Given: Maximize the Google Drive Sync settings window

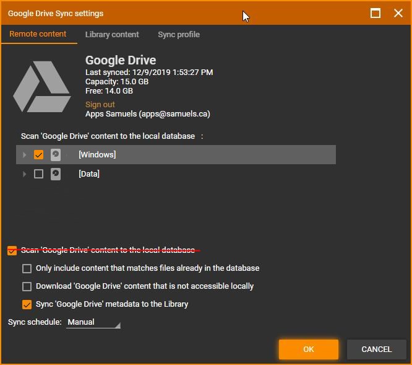Looking at the screenshot, I should coord(376,13).
